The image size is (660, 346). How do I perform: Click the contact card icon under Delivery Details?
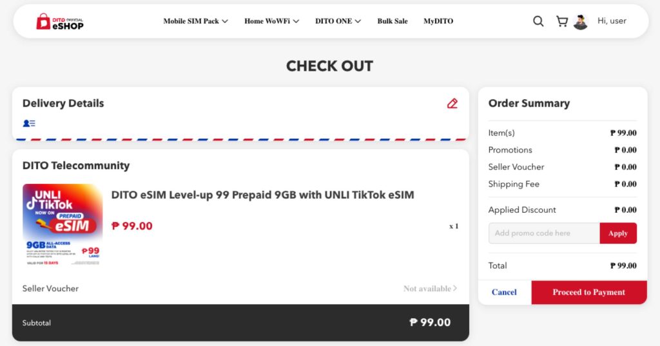(29, 123)
